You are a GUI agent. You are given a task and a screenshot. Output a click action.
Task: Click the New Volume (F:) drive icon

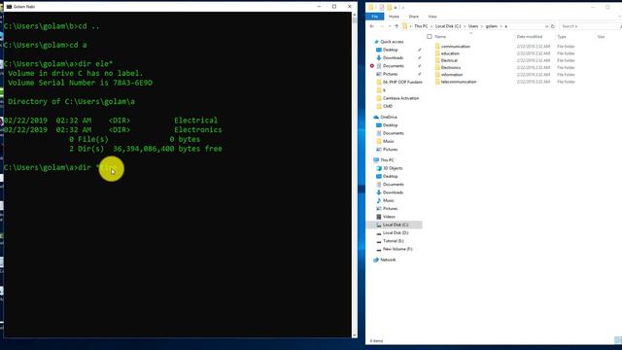pos(379,249)
